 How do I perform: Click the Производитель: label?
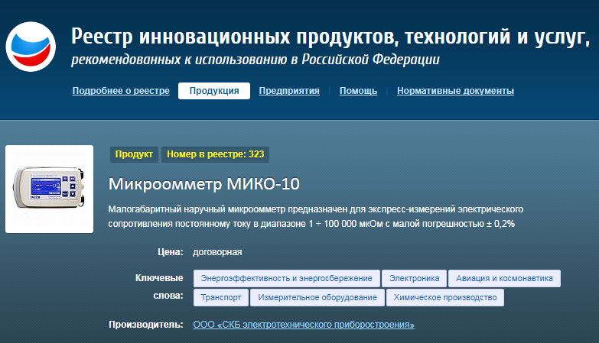click(x=146, y=325)
